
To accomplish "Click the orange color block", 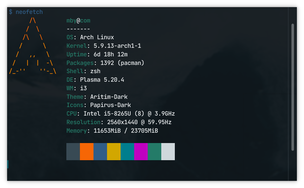I will pos(87,152).
